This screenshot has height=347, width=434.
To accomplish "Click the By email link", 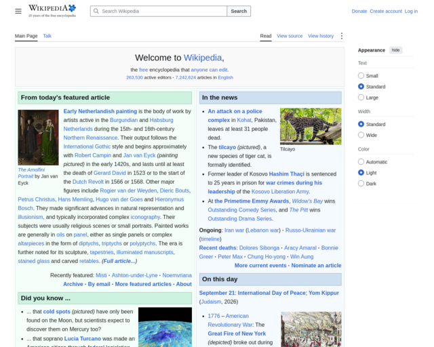I will click(x=99, y=284).
